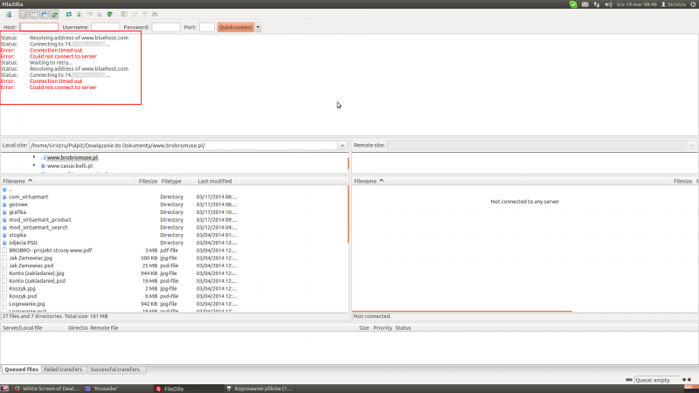The height and width of the screenshot is (393, 699).
Task: Open the sound volume indicator
Action: [608, 4]
